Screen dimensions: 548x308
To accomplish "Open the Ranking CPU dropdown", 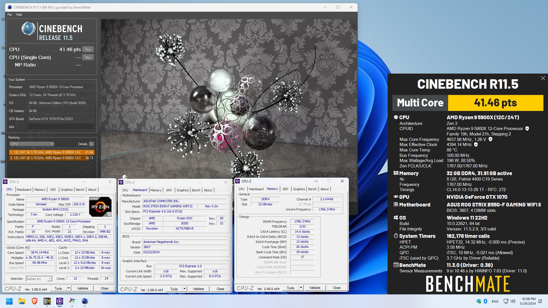I will [x=32, y=144].
